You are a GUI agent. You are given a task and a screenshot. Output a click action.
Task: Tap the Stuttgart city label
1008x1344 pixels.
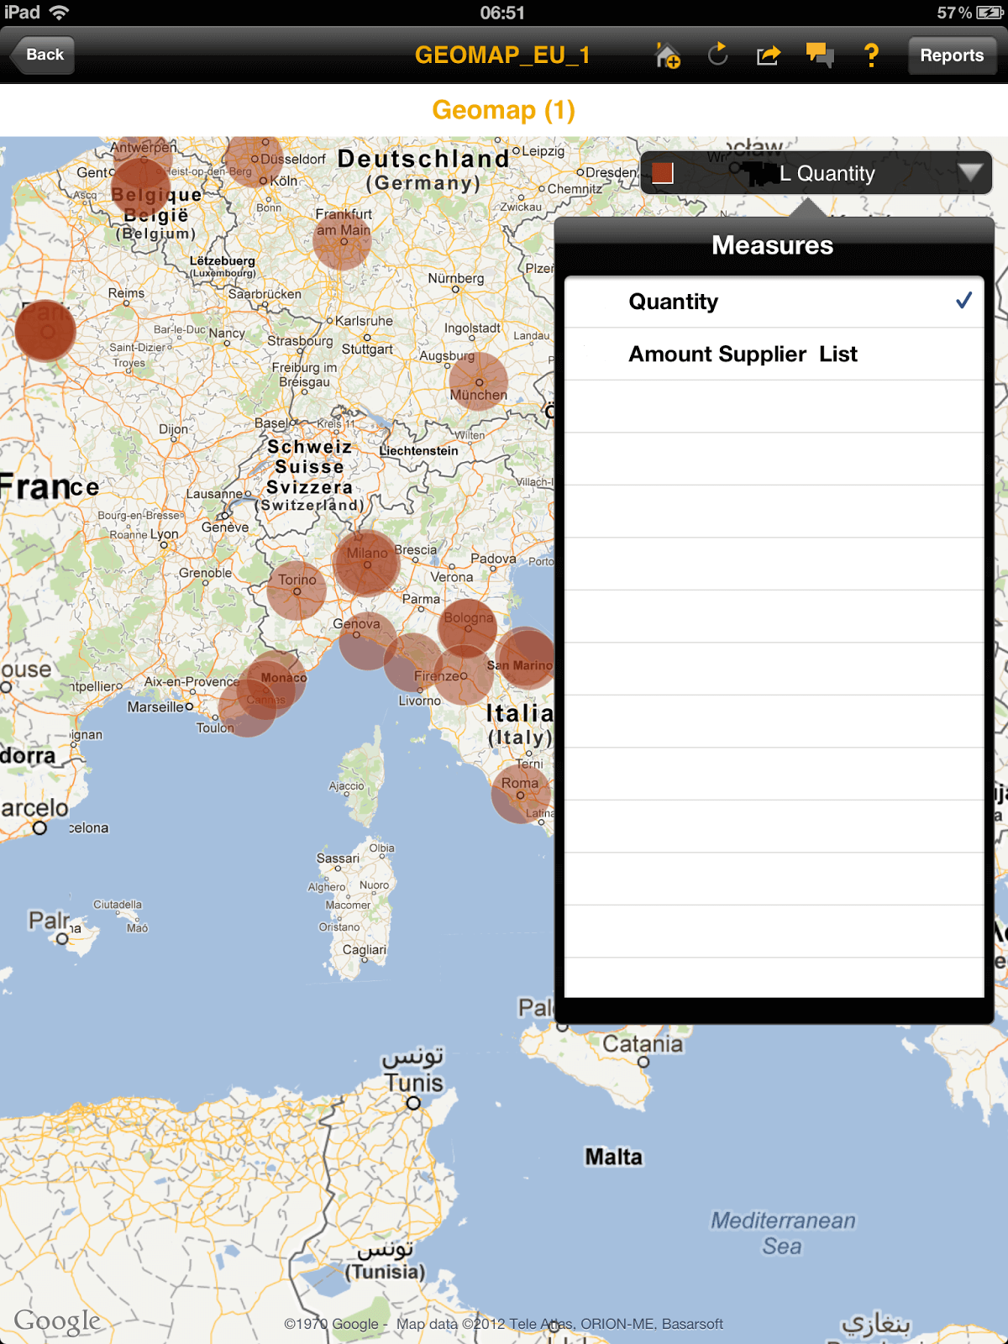[x=367, y=349]
